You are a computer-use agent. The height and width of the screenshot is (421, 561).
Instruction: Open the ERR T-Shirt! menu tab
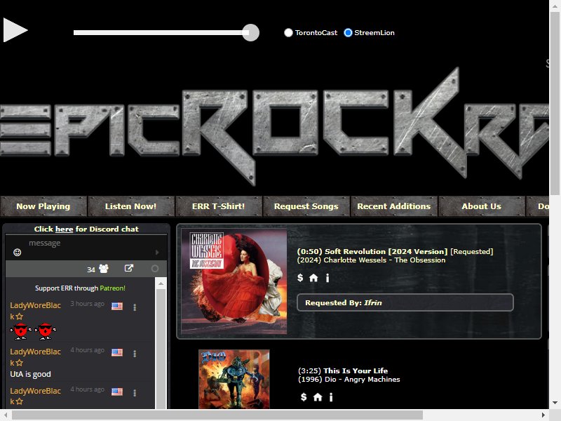[x=218, y=206]
